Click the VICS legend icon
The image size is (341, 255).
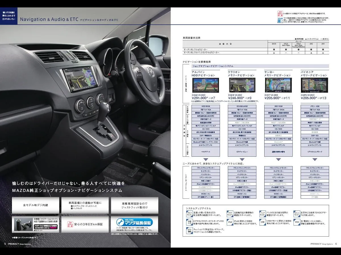297,222
